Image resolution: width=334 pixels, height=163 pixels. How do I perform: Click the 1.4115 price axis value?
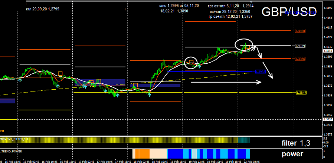[328, 28]
